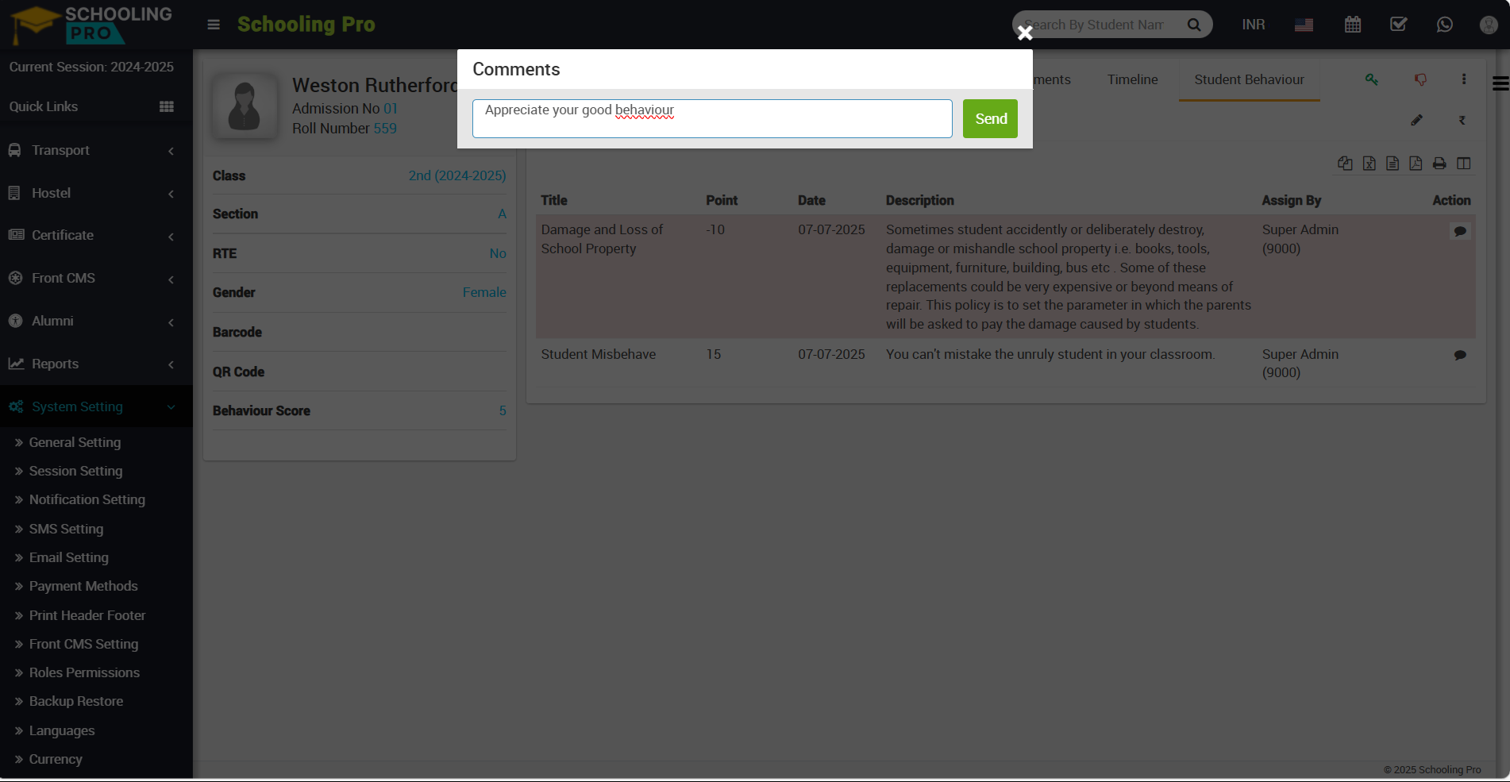Open the INR currency selector
Screen dimensions: 1510x782
[1254, 25]
